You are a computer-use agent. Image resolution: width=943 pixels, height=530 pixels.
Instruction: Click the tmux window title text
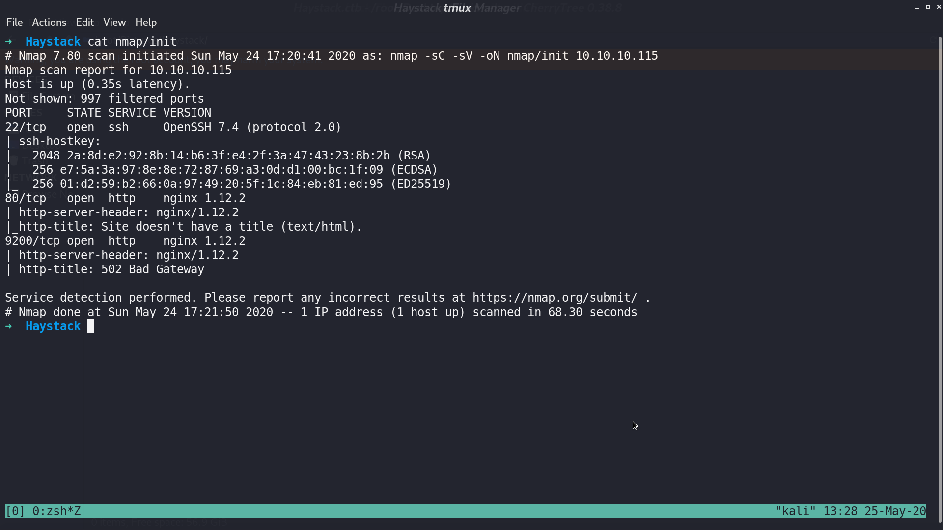coord(457,8)
